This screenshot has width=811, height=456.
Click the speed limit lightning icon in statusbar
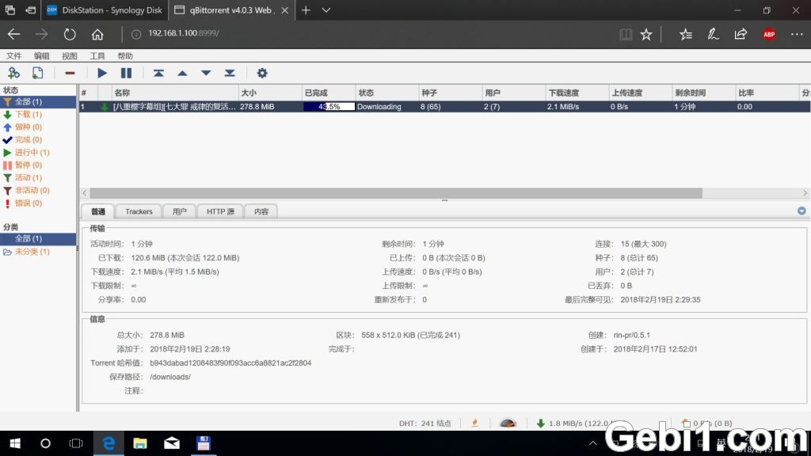(x=474, y=423)
